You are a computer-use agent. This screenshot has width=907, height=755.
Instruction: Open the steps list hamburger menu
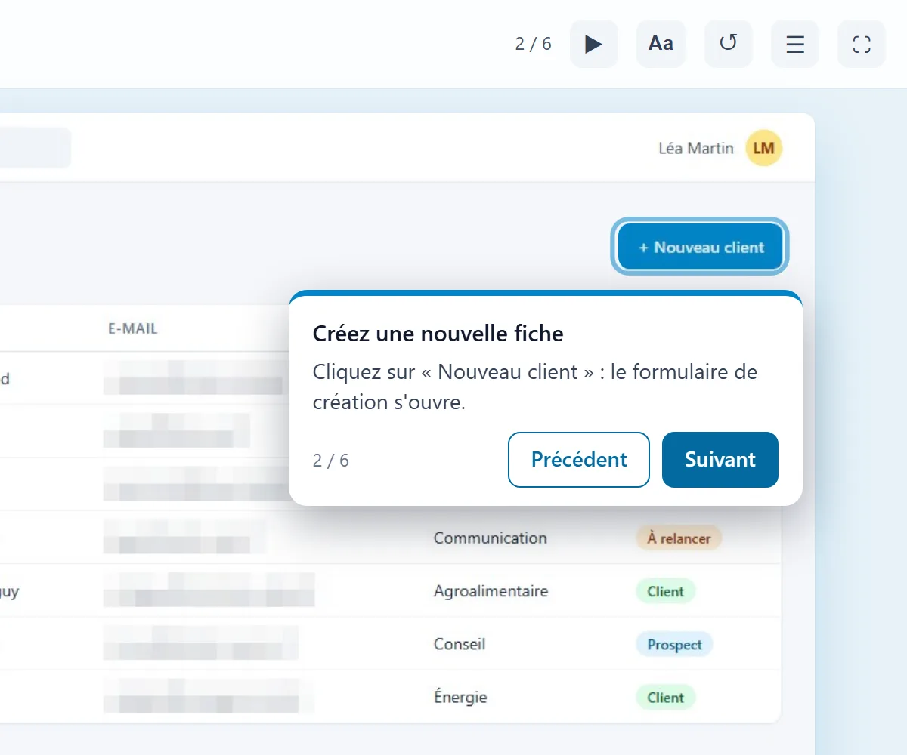(x=795, y=44)
